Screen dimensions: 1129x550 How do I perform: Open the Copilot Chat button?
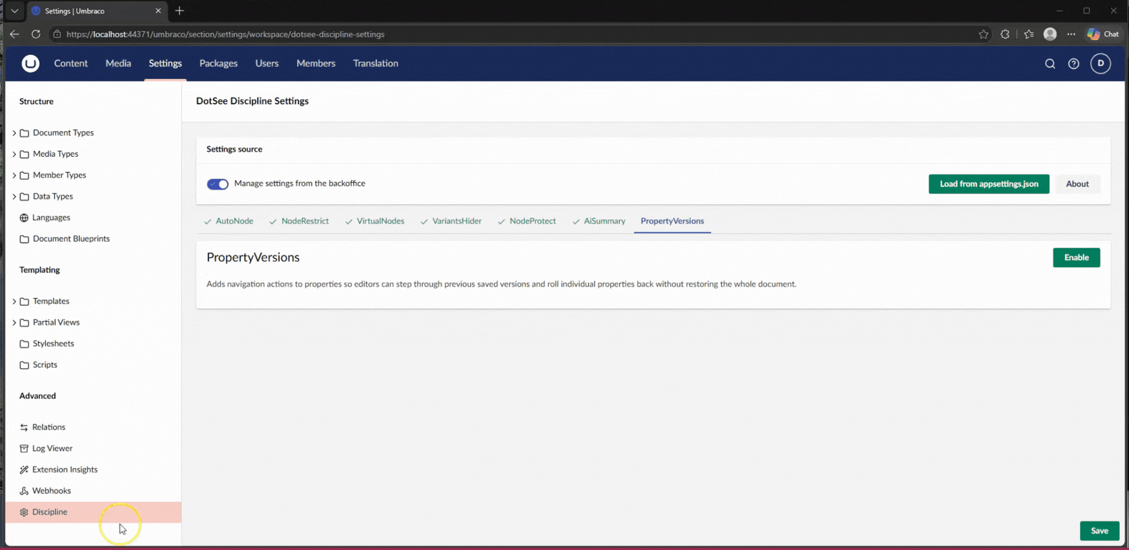(1103, 34)
